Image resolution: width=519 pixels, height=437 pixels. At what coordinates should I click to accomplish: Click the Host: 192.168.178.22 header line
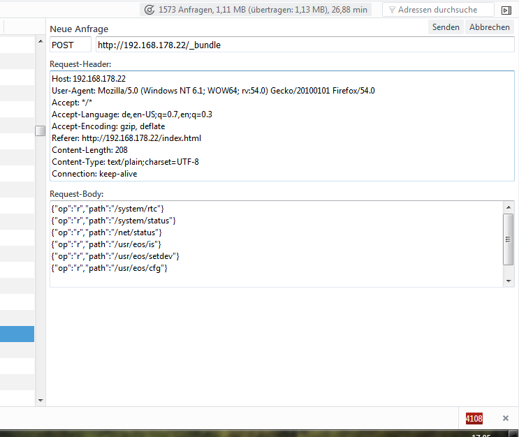point(89,79)
